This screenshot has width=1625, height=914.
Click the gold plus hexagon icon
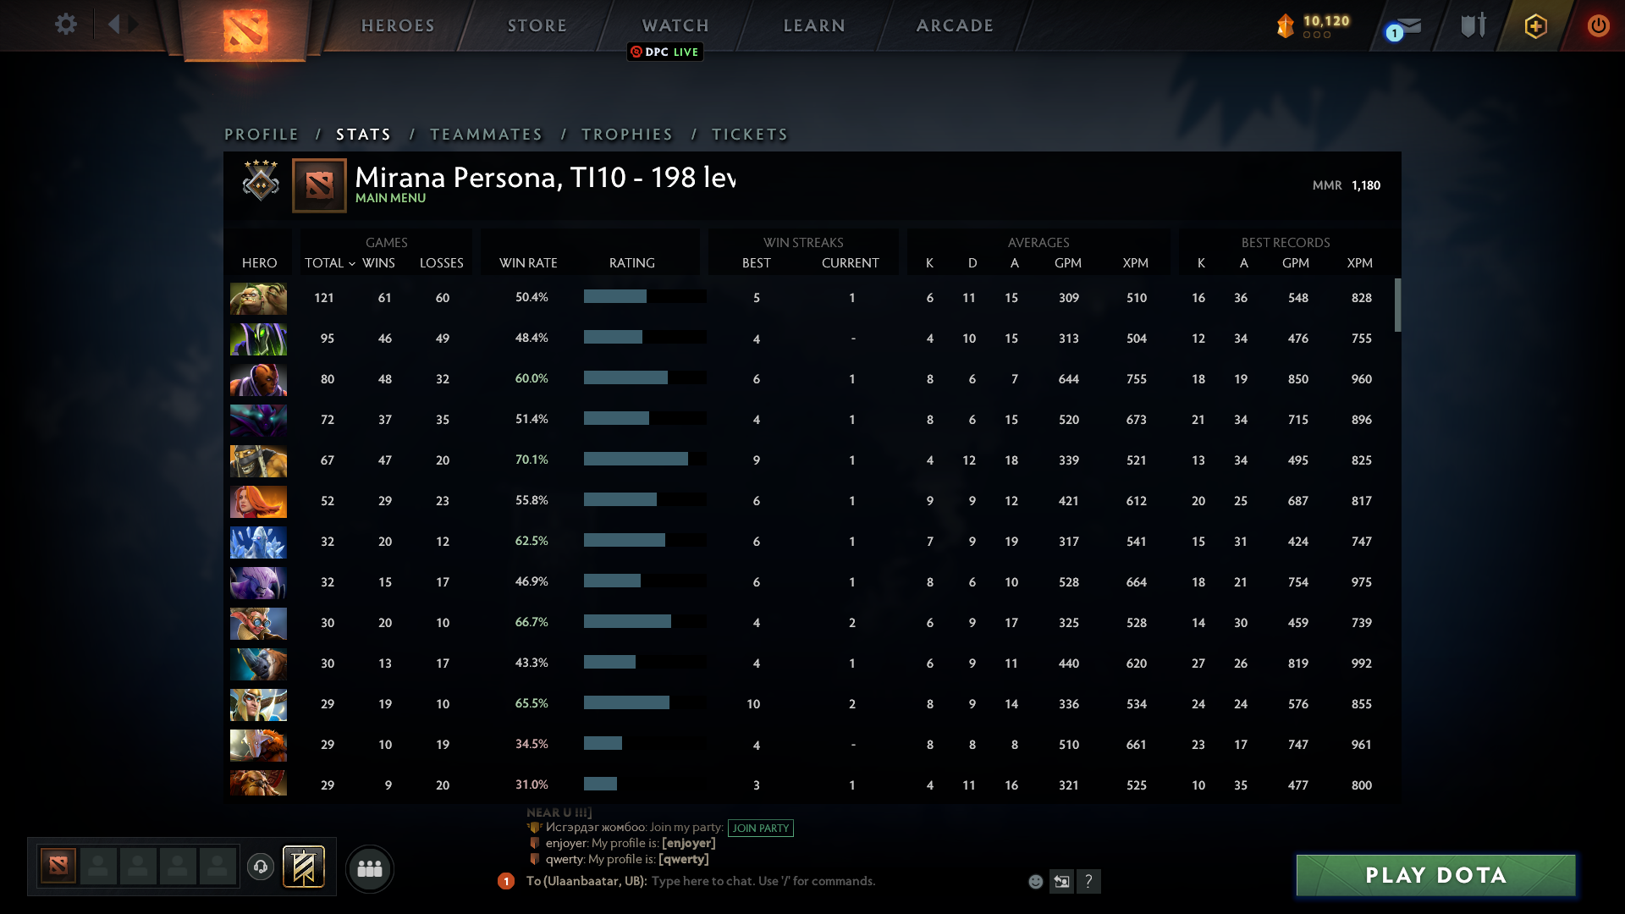click(1534, 25)
